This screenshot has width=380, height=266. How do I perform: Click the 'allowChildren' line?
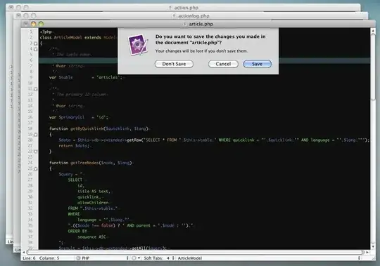(x=93, y=203)
